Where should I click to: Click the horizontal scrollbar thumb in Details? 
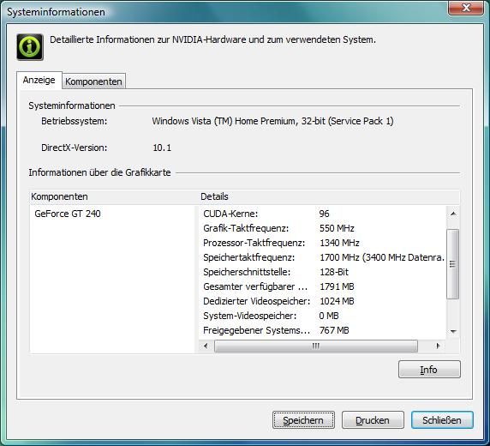coord(316,346)
